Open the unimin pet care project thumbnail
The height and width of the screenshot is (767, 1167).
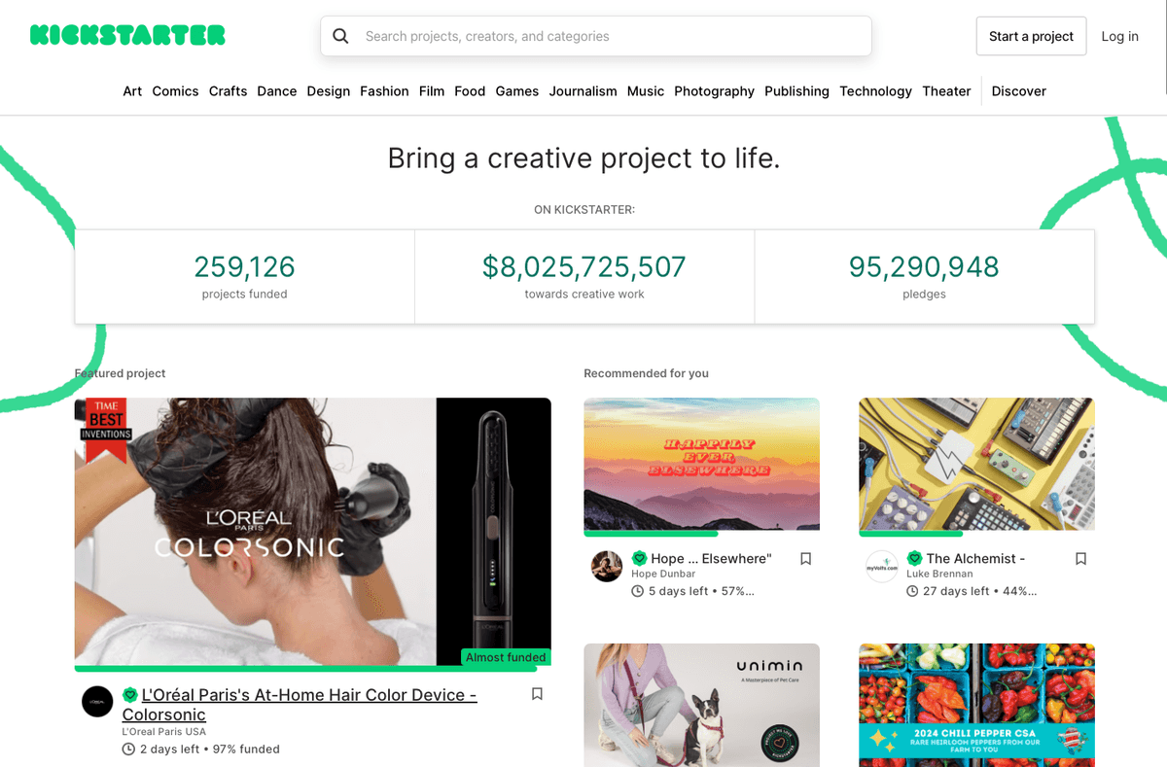coord(701,706)
